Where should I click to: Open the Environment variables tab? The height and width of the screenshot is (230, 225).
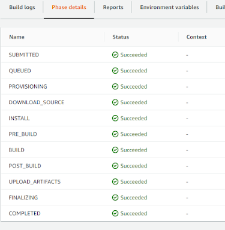(169, 7)
